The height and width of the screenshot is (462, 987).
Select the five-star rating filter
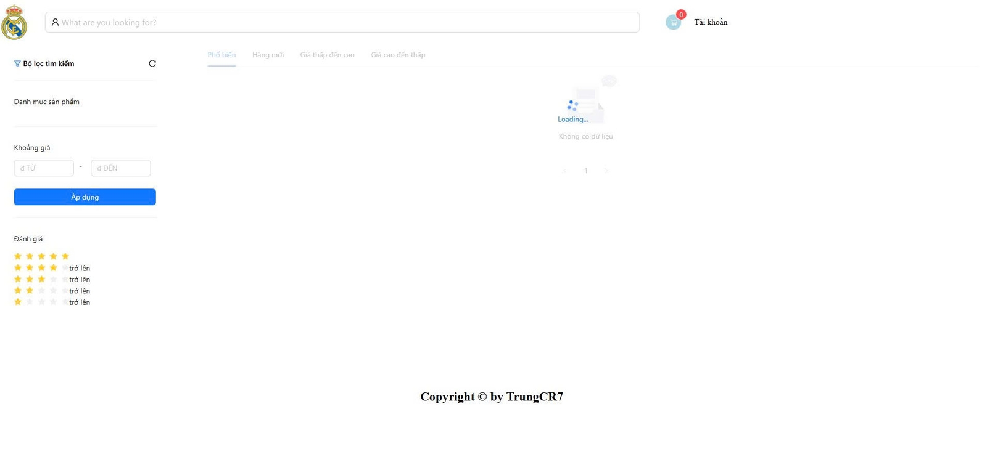pos(41,256)
